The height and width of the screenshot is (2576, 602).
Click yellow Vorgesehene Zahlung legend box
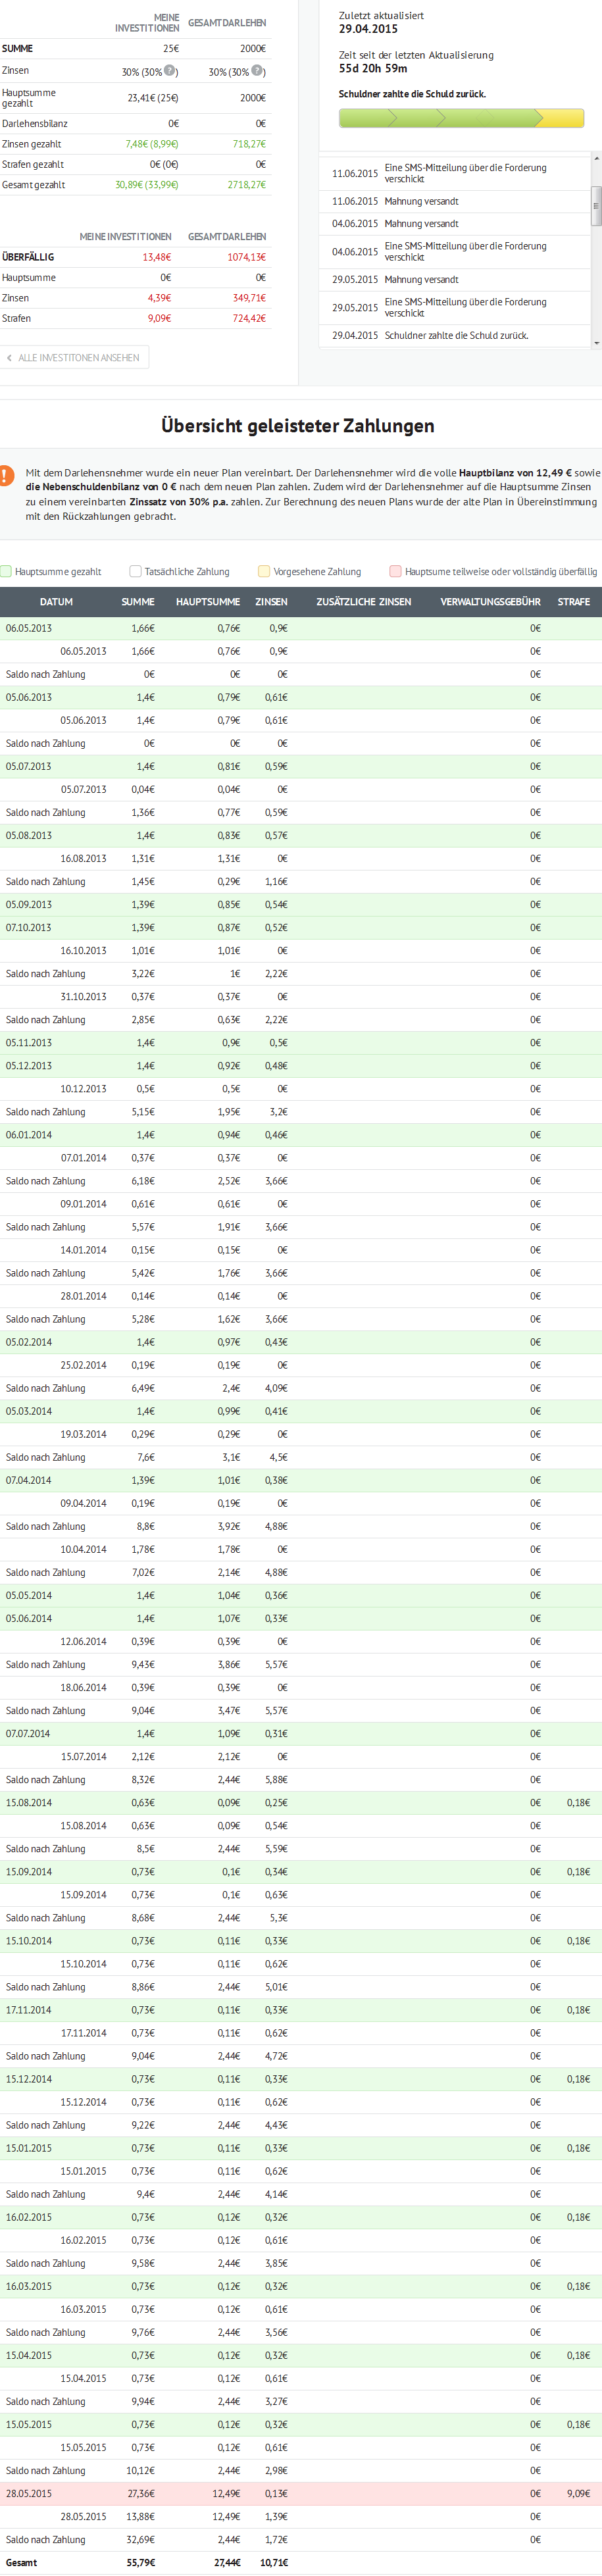click(264, 572)
